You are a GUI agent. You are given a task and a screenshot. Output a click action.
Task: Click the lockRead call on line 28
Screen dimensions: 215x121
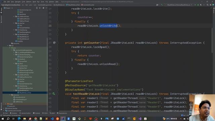point(99,47)
